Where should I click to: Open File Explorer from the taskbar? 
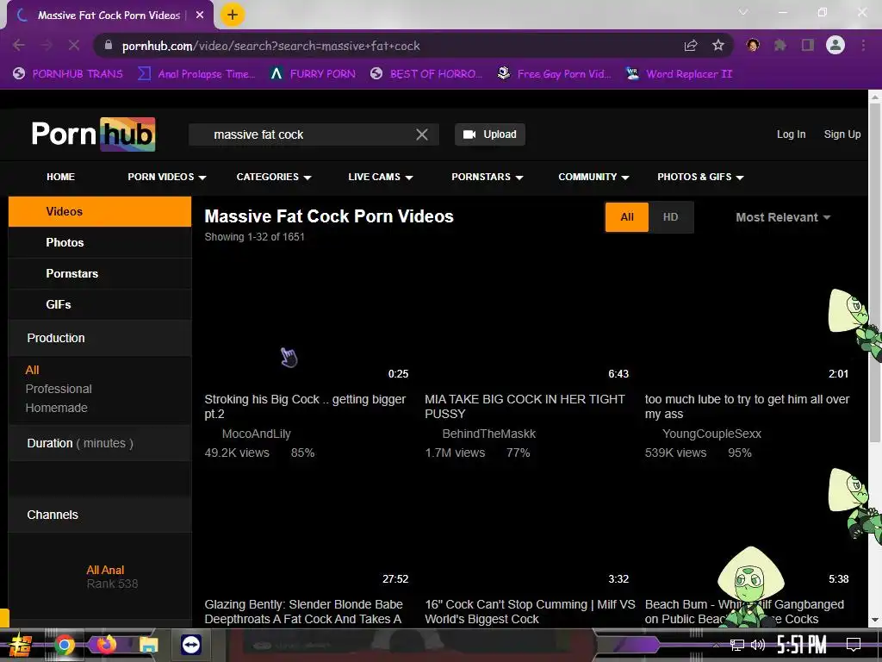148,645
